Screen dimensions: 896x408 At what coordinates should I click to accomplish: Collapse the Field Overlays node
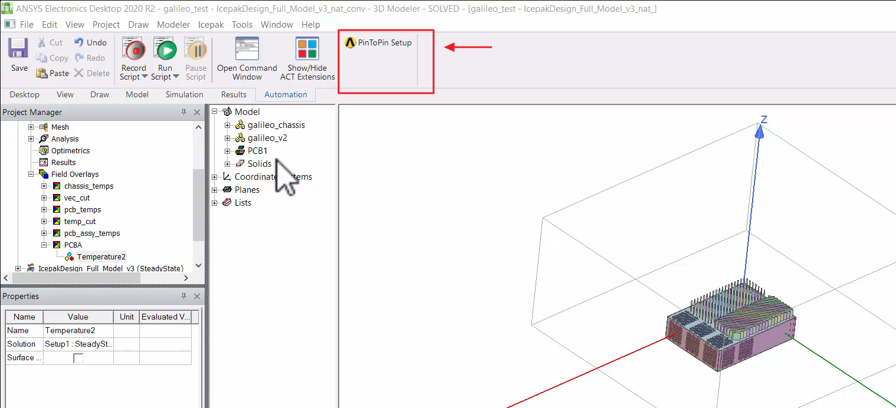pos(30,174)
